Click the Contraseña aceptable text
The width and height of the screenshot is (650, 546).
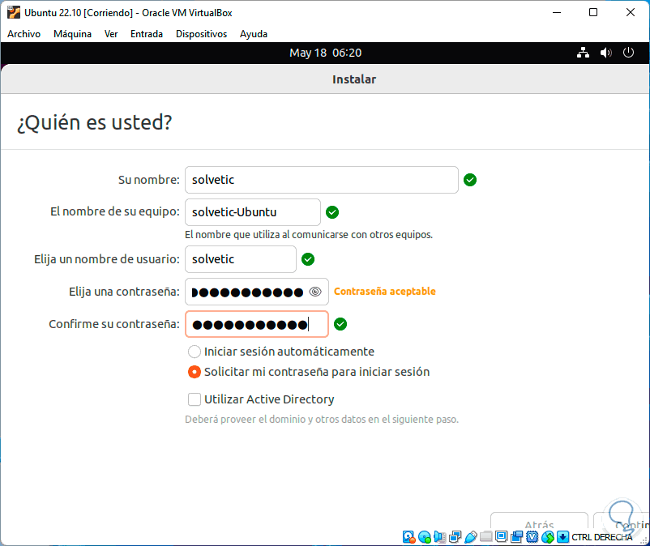click(385, 292)
